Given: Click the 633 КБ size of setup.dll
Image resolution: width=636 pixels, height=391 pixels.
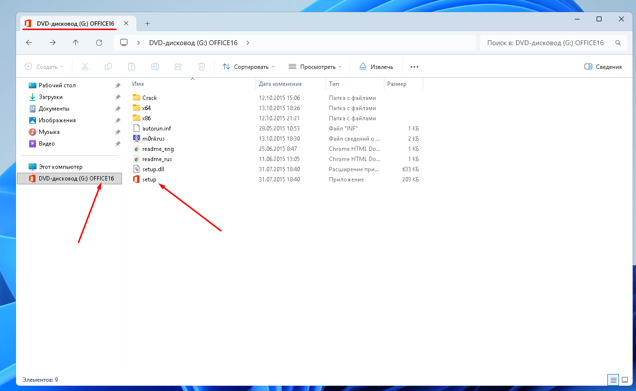Looking at the screenshot, I should [410, 169].
